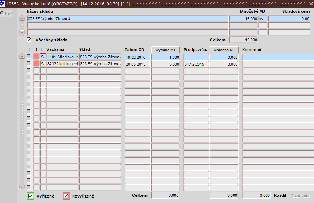314x203 pixels.
Task: Toggle the green Vyřízené checkbox
Action: (30, 196)
